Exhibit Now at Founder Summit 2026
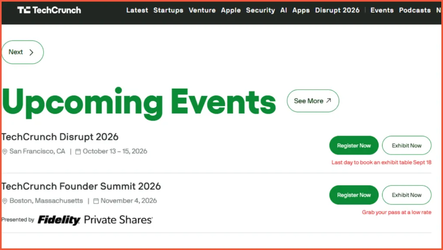This screenshot has height=250, width=443. pos(407,195)
